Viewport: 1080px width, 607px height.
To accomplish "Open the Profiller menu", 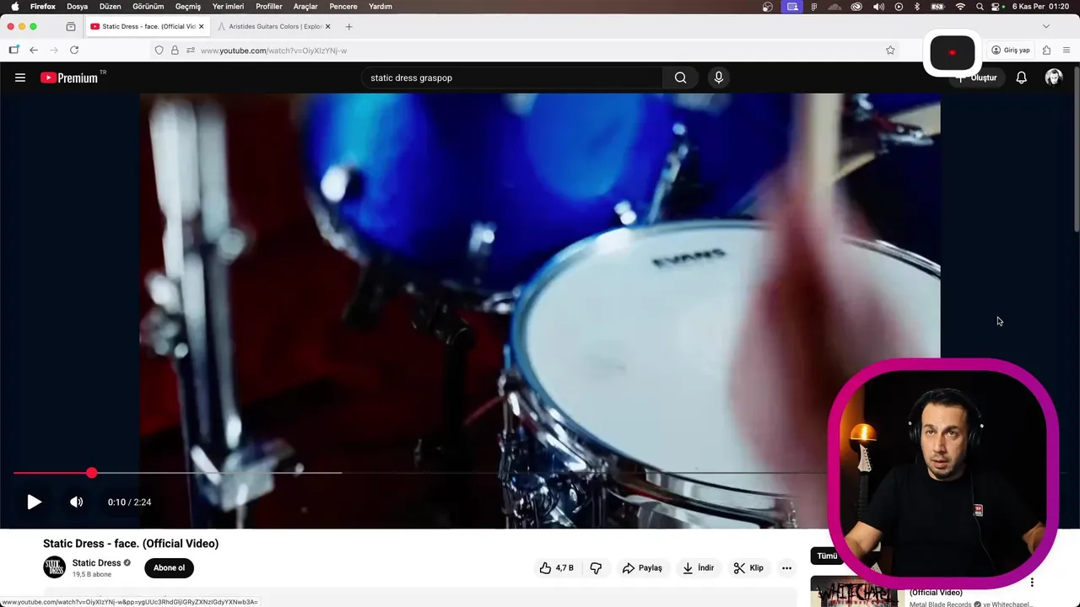I will (x=269, y=7).
